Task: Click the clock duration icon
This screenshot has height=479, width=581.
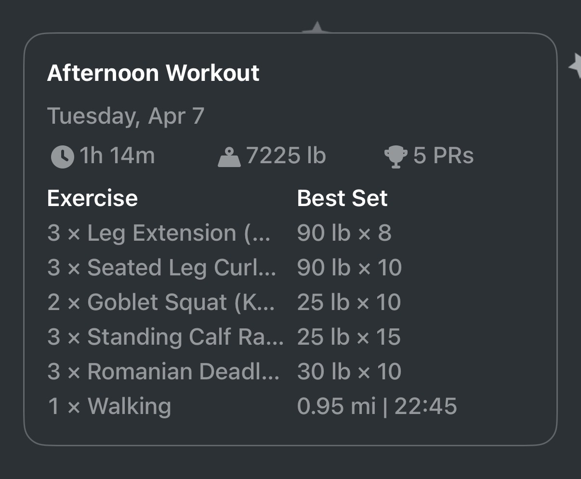Action: [x=61, y=155]
